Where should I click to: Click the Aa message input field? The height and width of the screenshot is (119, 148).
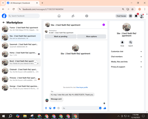(x=81, y=108)
